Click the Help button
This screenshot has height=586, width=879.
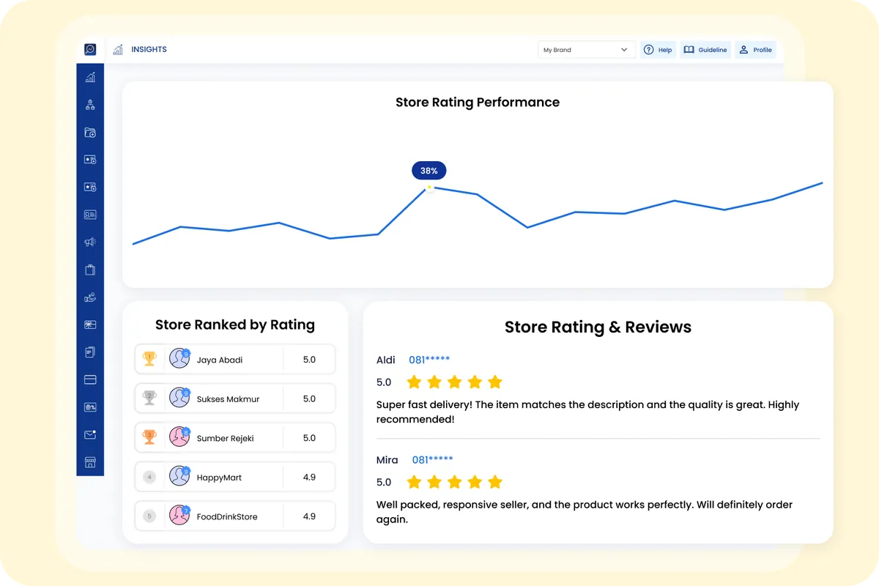(x=658, y=50)
